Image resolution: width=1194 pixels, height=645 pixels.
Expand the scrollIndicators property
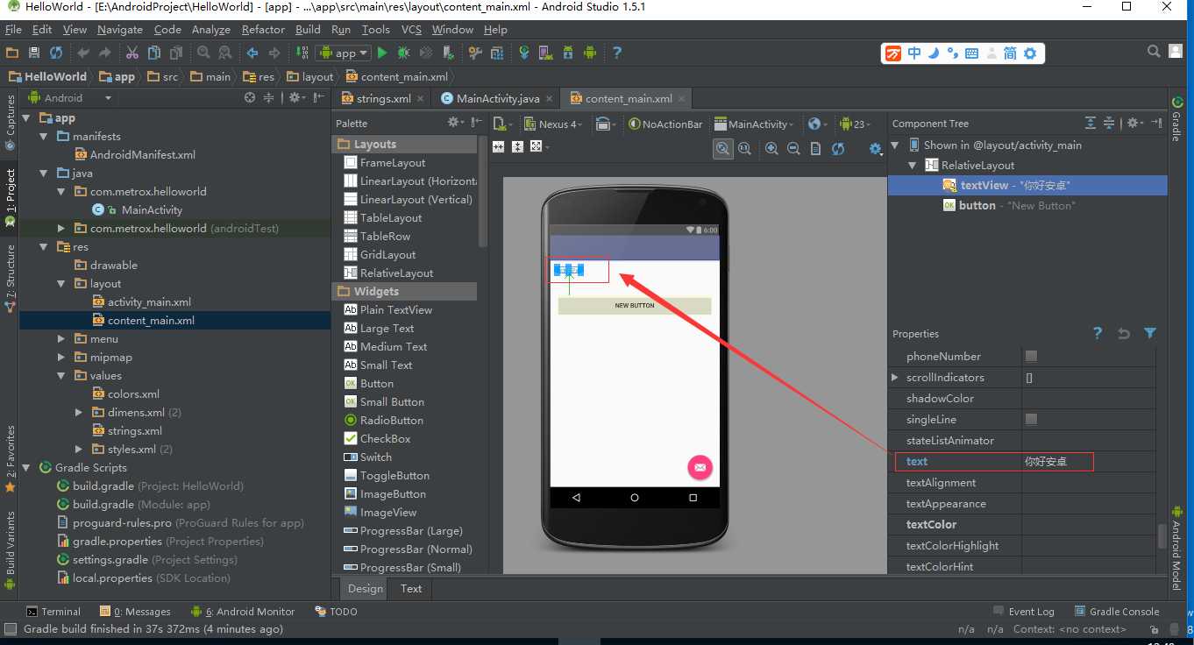coord(895,377)
